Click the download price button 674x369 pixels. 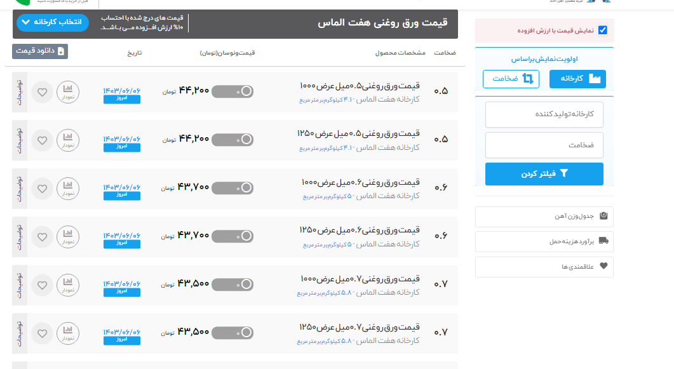pos(39,51)
